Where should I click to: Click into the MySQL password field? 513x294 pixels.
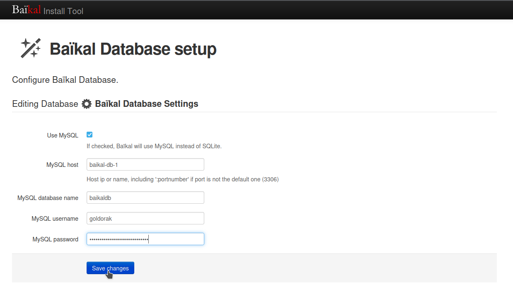(x=145, y=239)
